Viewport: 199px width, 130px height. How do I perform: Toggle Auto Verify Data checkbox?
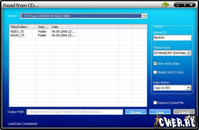pos(155,64)
